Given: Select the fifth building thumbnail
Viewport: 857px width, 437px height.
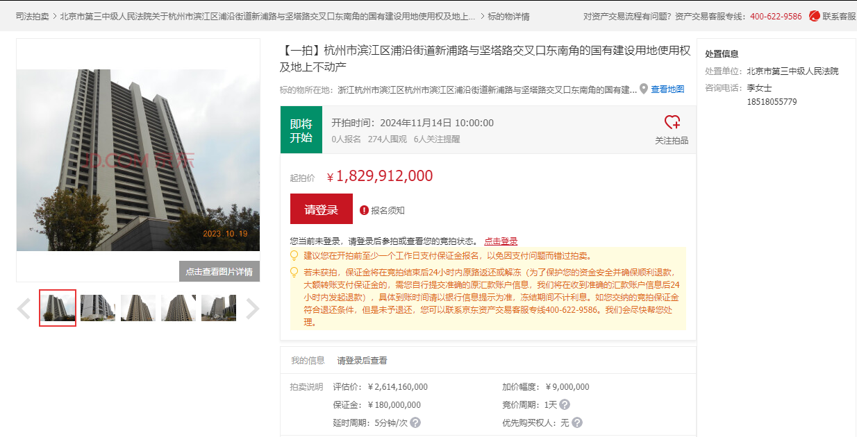Looking at the screenshot, I should pos(219,308).
